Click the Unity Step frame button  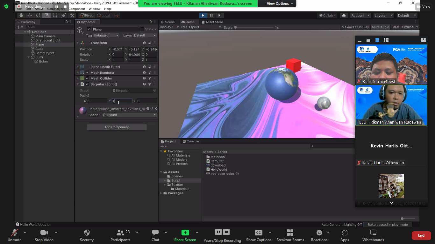(220, 15)
